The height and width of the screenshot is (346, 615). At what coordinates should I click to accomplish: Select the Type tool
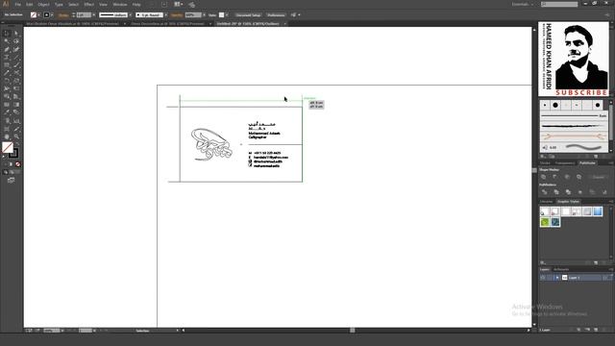7,57
